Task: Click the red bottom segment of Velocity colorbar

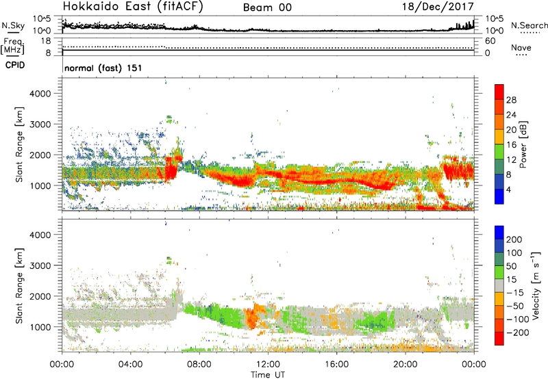Action: pos(499,339)
